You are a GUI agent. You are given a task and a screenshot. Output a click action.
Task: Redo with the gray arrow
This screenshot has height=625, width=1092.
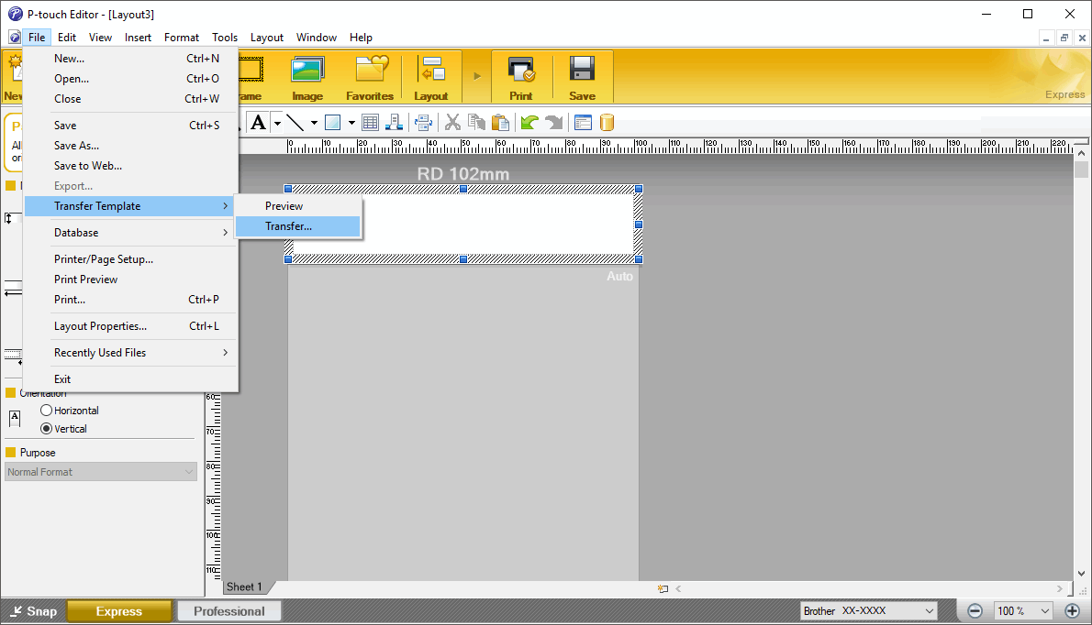[x=553, y=123]
